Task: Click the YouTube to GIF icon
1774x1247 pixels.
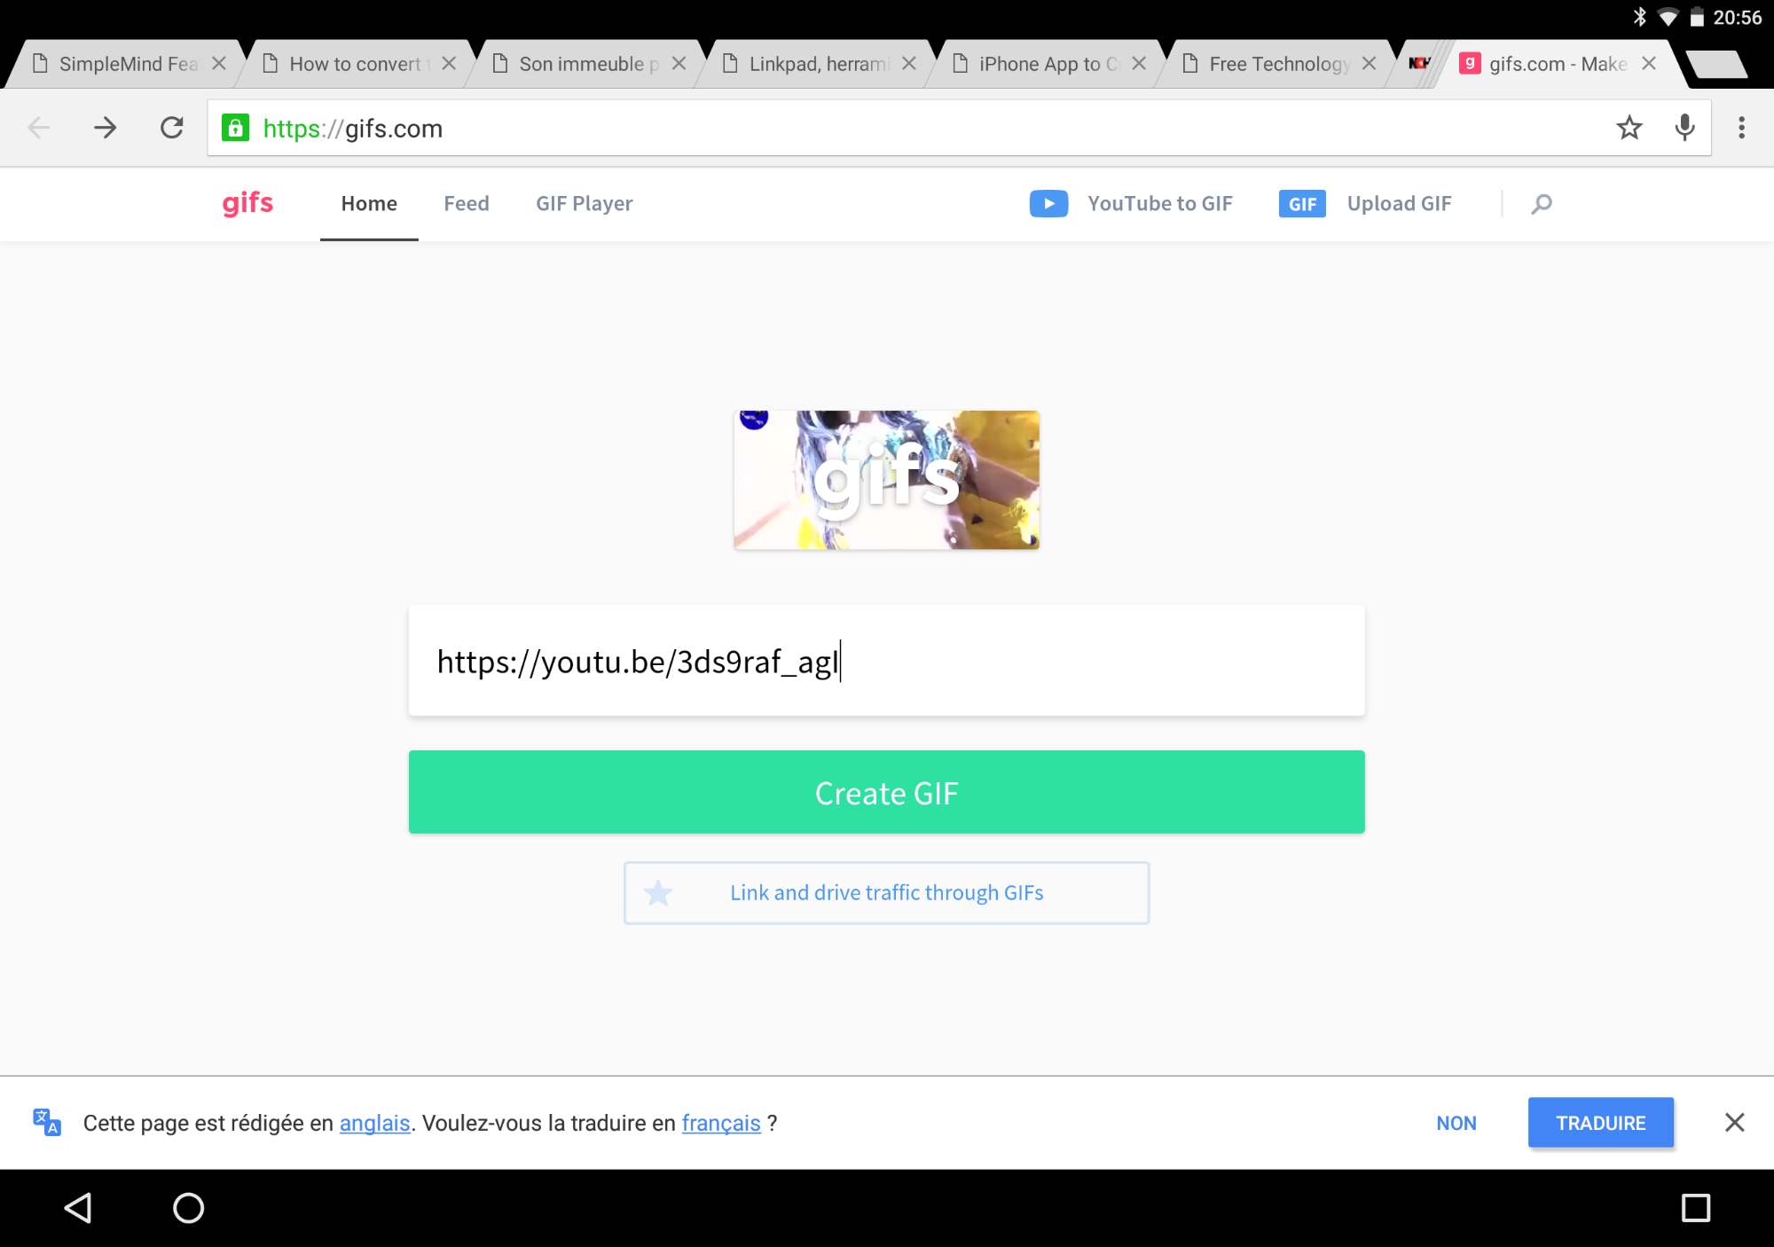Action: pyautogui.click(x=1051, y=202)
